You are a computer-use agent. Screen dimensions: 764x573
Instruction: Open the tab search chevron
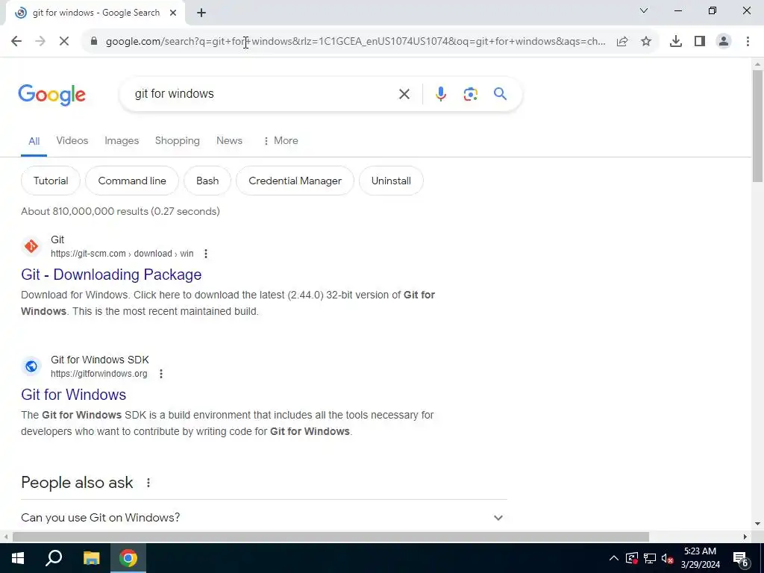644,10
